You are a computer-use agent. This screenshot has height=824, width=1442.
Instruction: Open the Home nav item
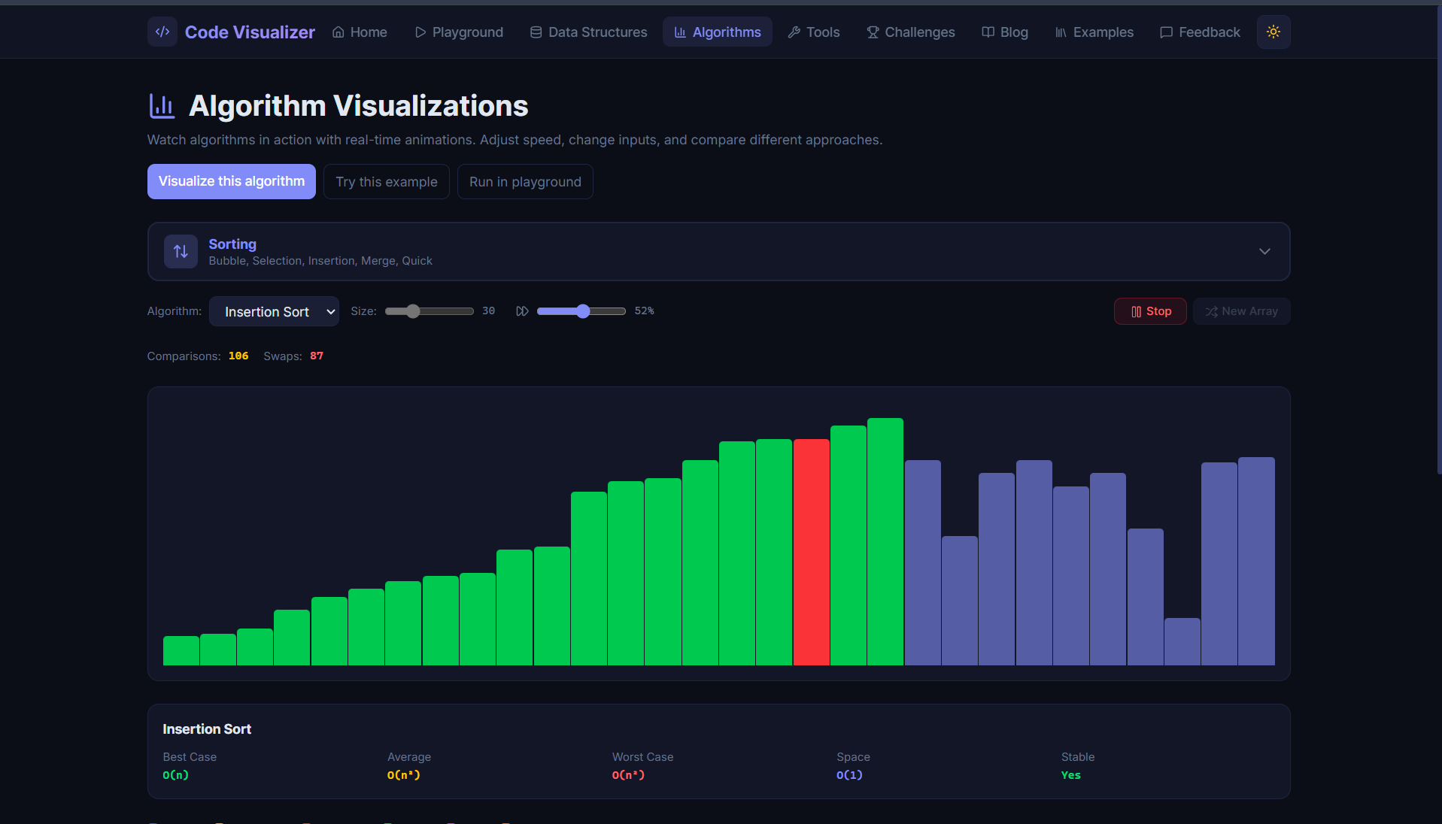click(360, 32)
